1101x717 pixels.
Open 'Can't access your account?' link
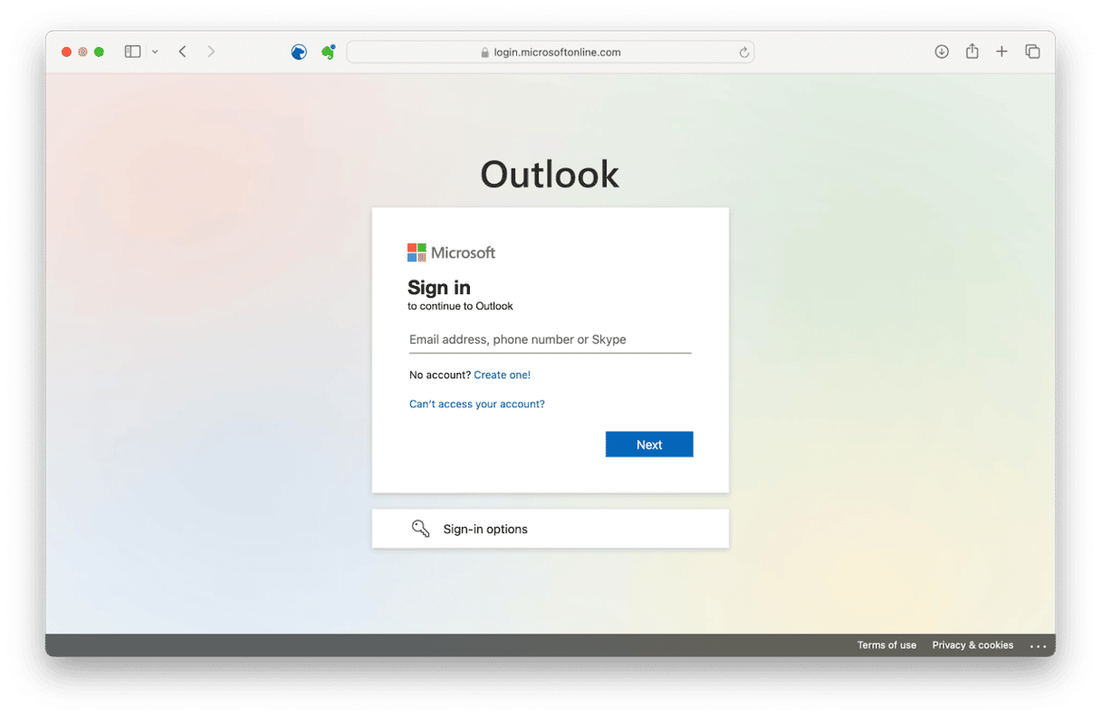click(x=476, y=404)
